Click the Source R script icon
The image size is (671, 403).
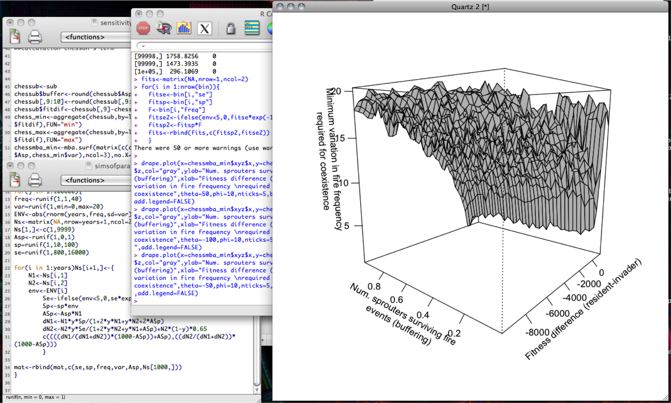pos(164,28)
